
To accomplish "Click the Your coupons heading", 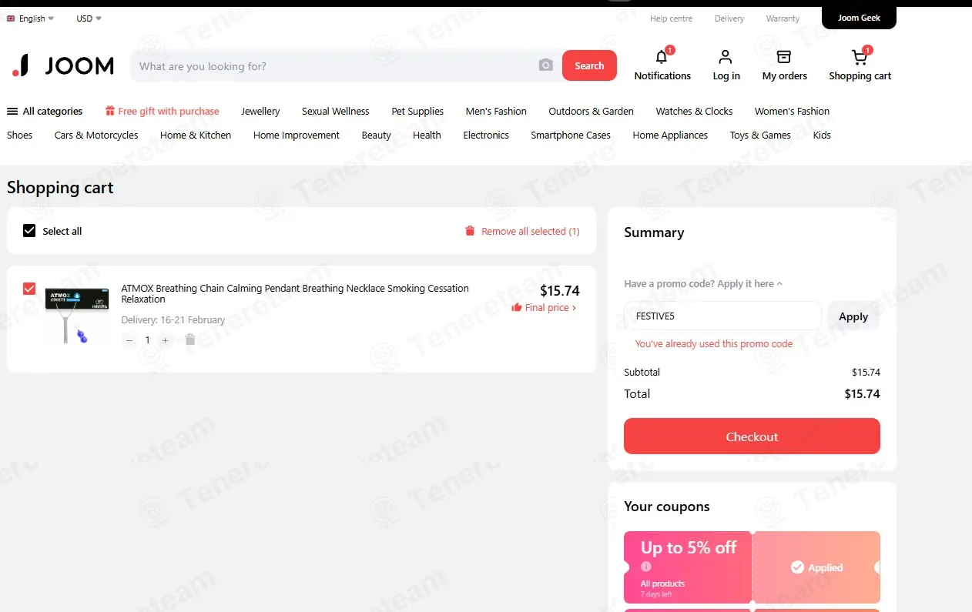I will [x=667, y=507].
